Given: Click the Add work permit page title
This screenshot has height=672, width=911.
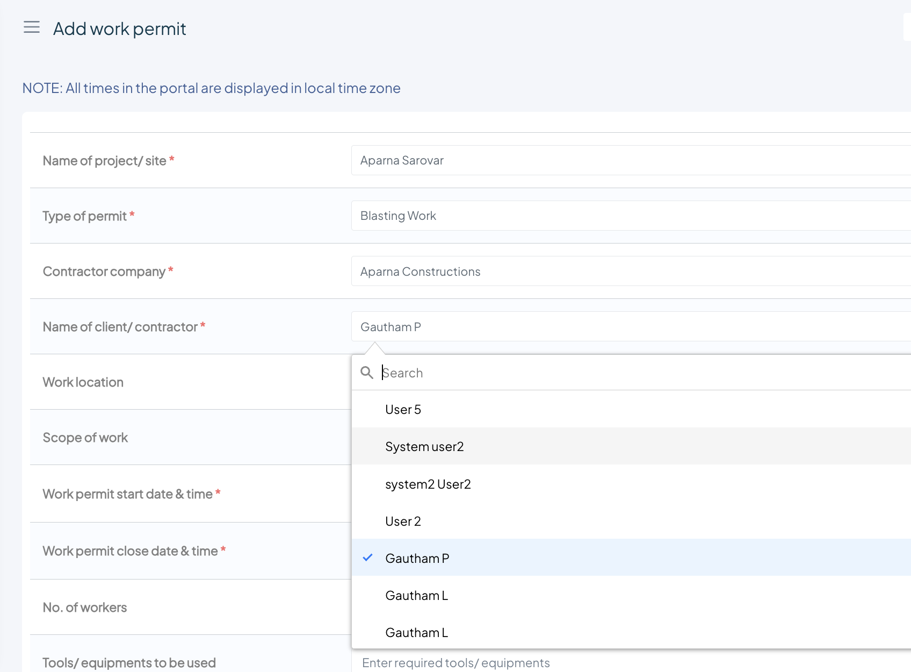Looking at the screenshot, I should coord(119,28).
